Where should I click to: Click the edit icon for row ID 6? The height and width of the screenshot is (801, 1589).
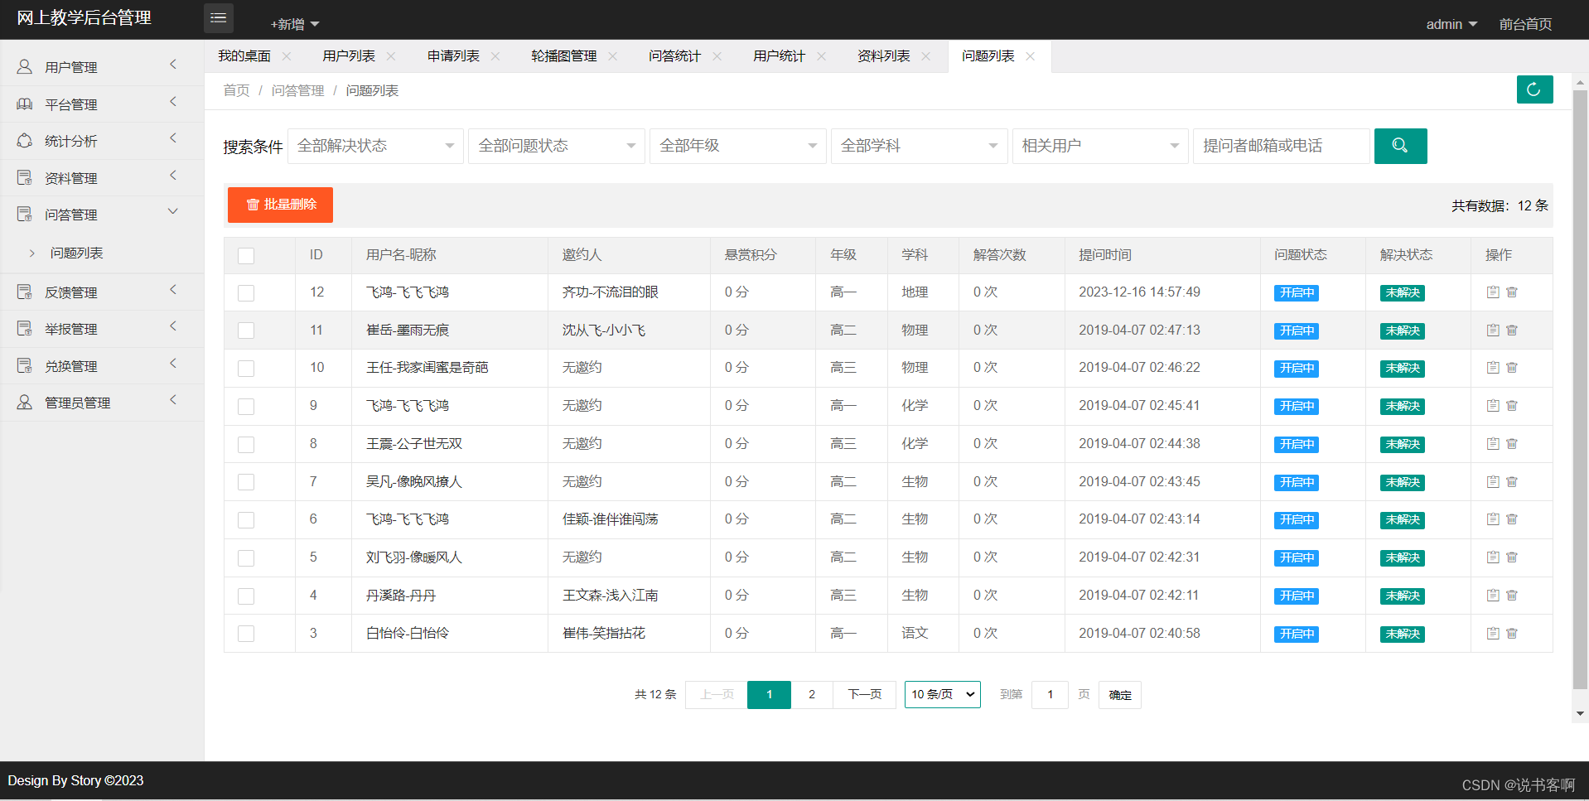point(1493,519)
